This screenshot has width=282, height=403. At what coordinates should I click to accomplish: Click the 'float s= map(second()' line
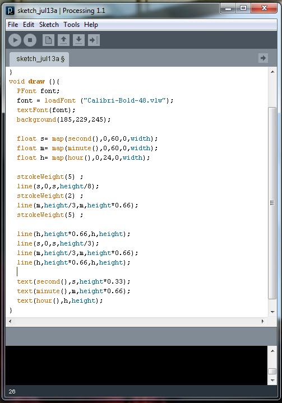[x=87, y=138]
